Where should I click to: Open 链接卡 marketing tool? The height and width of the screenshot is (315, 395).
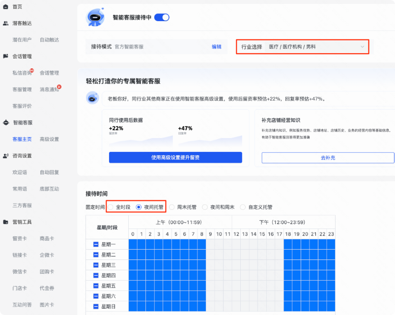(20, 255)
